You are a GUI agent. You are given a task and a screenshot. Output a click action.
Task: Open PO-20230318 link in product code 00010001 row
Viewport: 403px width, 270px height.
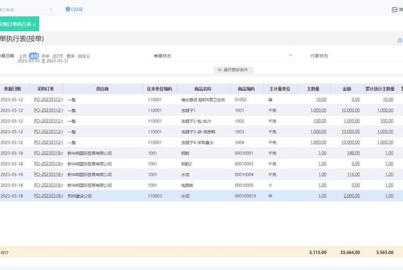coord(48,153)
